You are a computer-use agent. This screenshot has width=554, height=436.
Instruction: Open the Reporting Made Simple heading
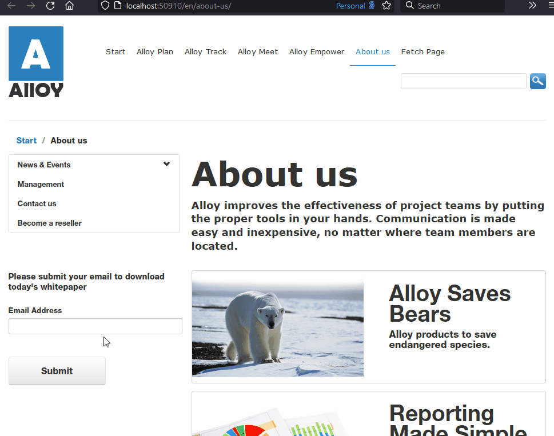[459, 420]
